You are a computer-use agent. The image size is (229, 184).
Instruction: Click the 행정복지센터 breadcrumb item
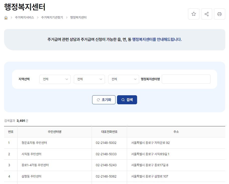pyautogui.click(x=78, y=18)
